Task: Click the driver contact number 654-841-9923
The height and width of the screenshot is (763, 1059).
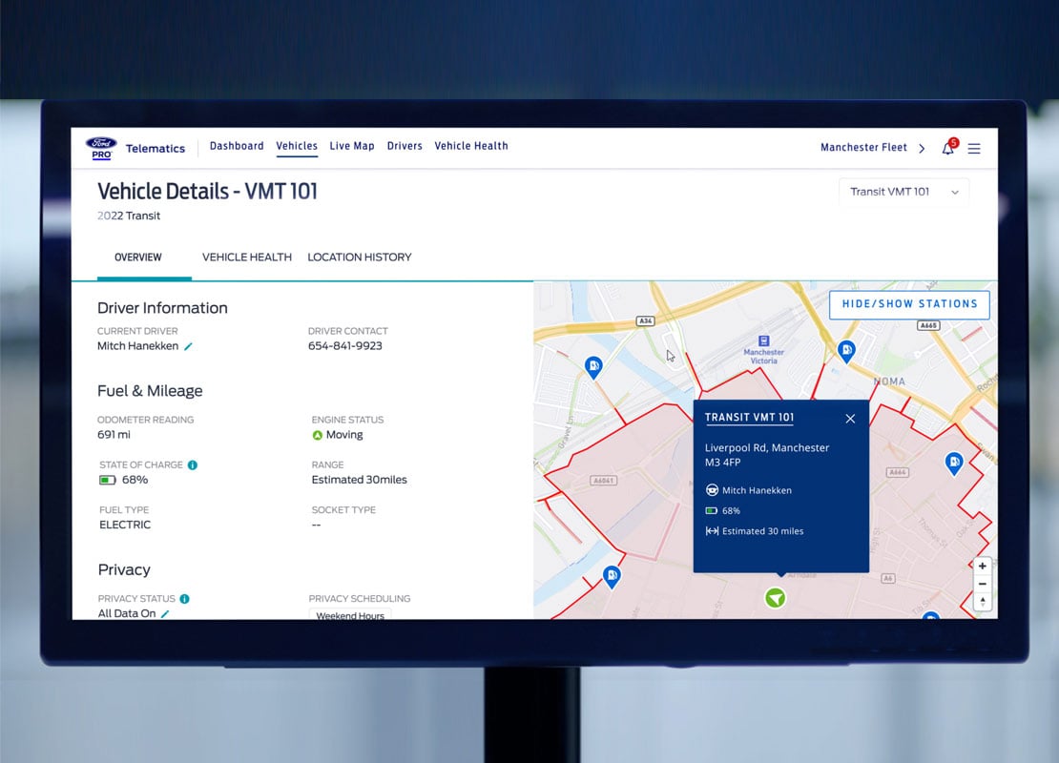Action: pos(345,345)
